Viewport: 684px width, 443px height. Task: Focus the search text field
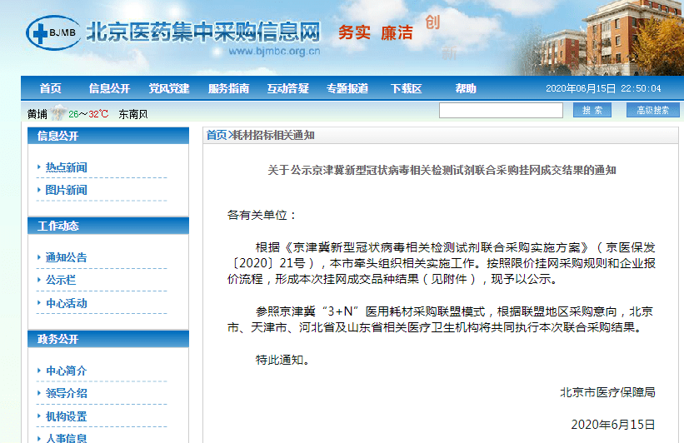(500, 111)
